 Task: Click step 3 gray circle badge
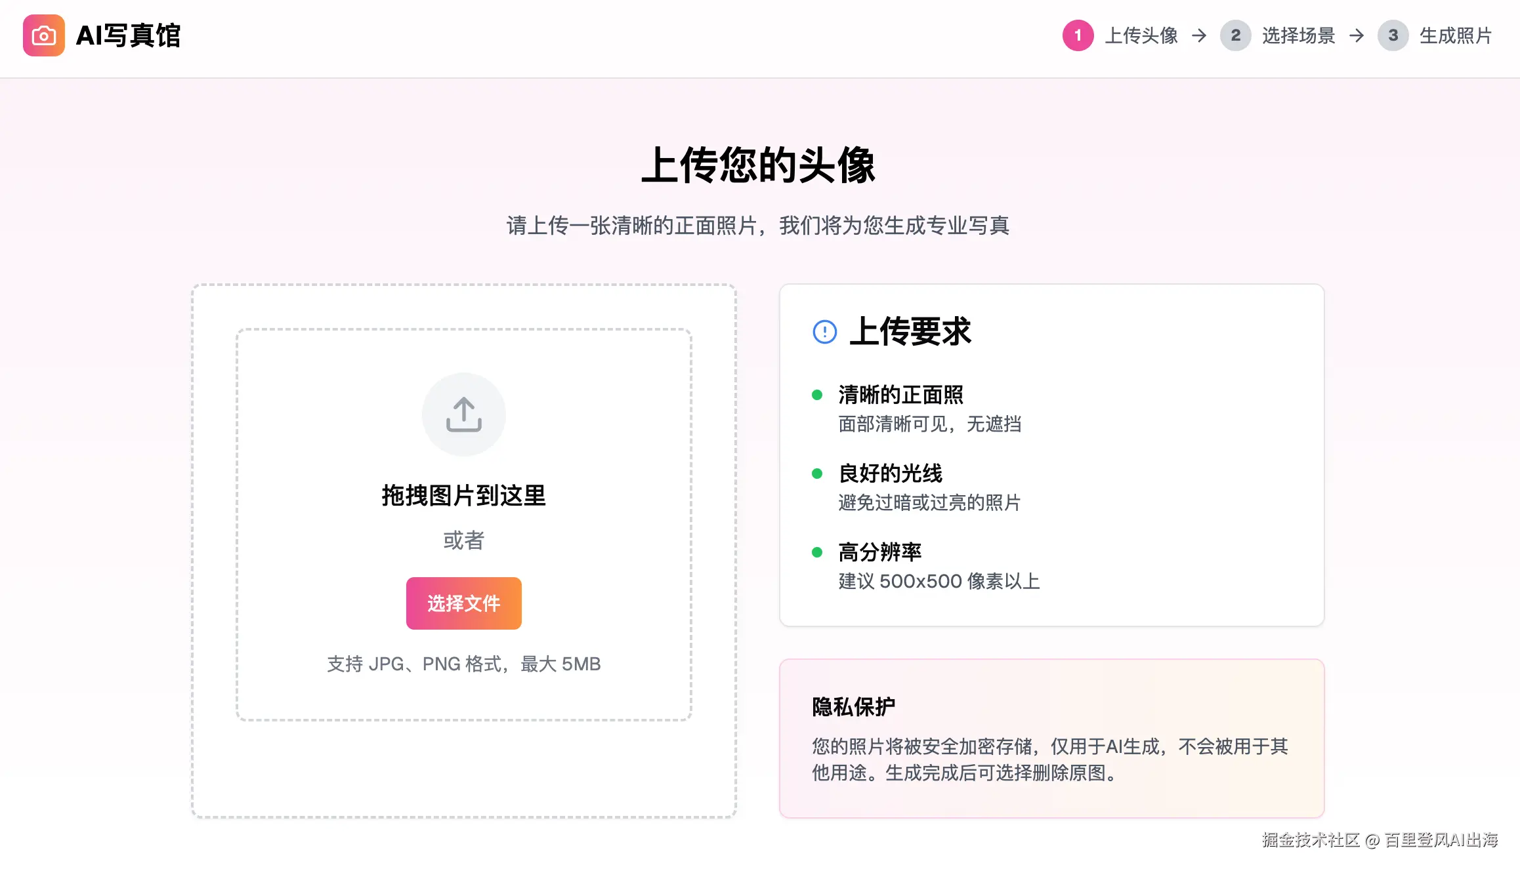click(x=1393, y=35)
